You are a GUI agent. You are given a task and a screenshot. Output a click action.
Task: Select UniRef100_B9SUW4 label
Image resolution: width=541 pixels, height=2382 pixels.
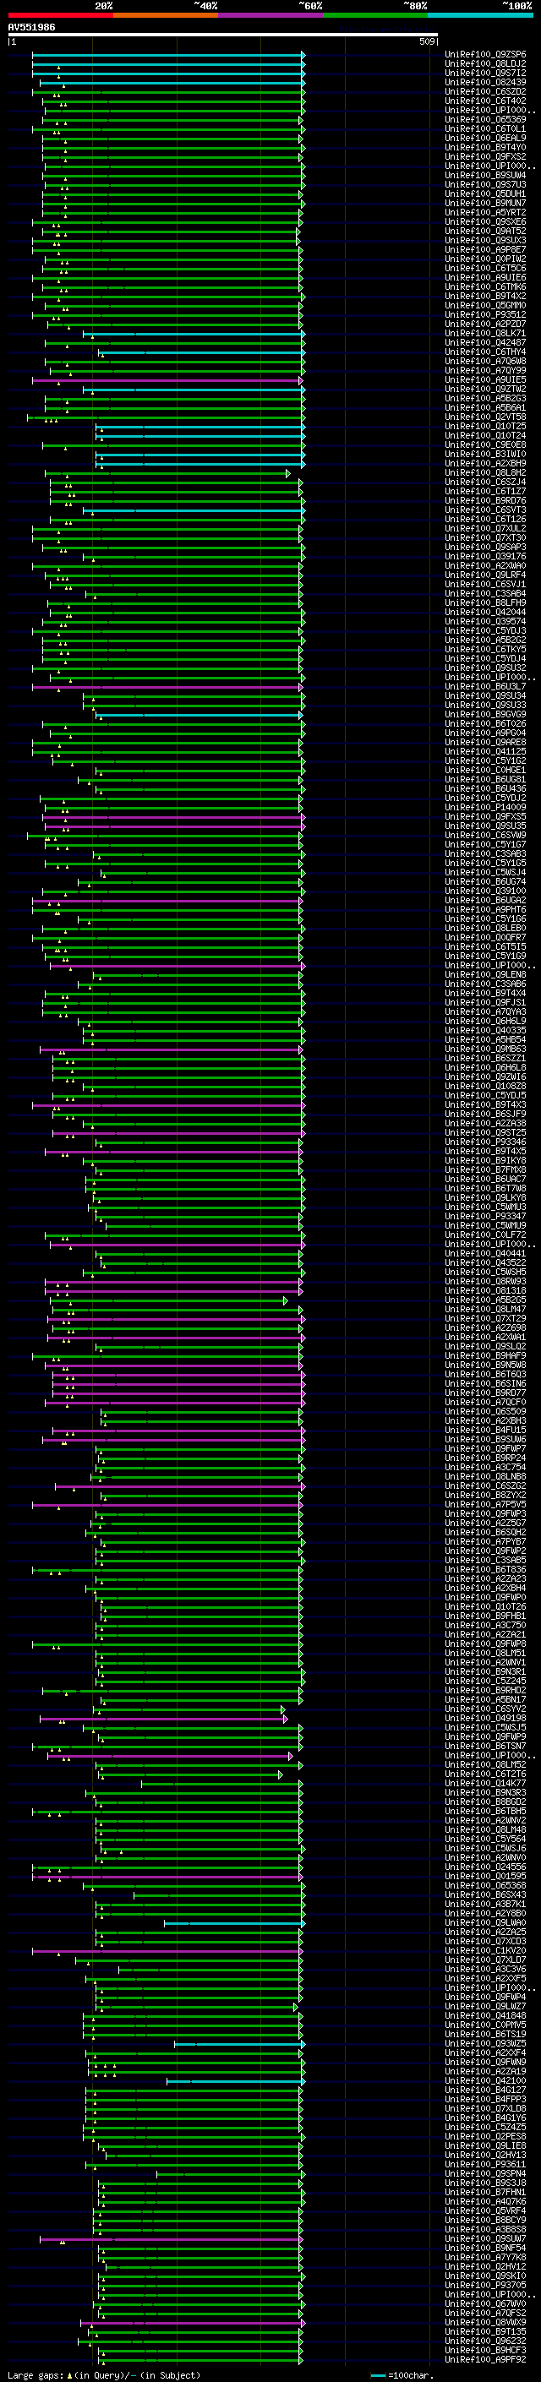485,175
